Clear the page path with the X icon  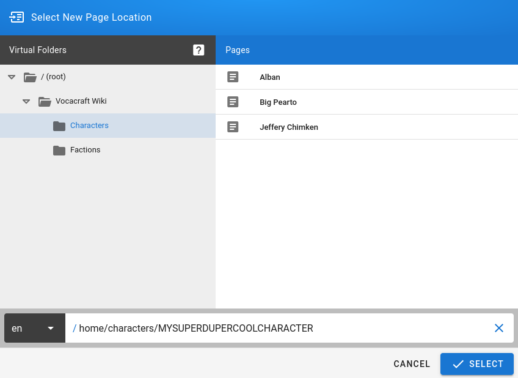pos(498,328)
